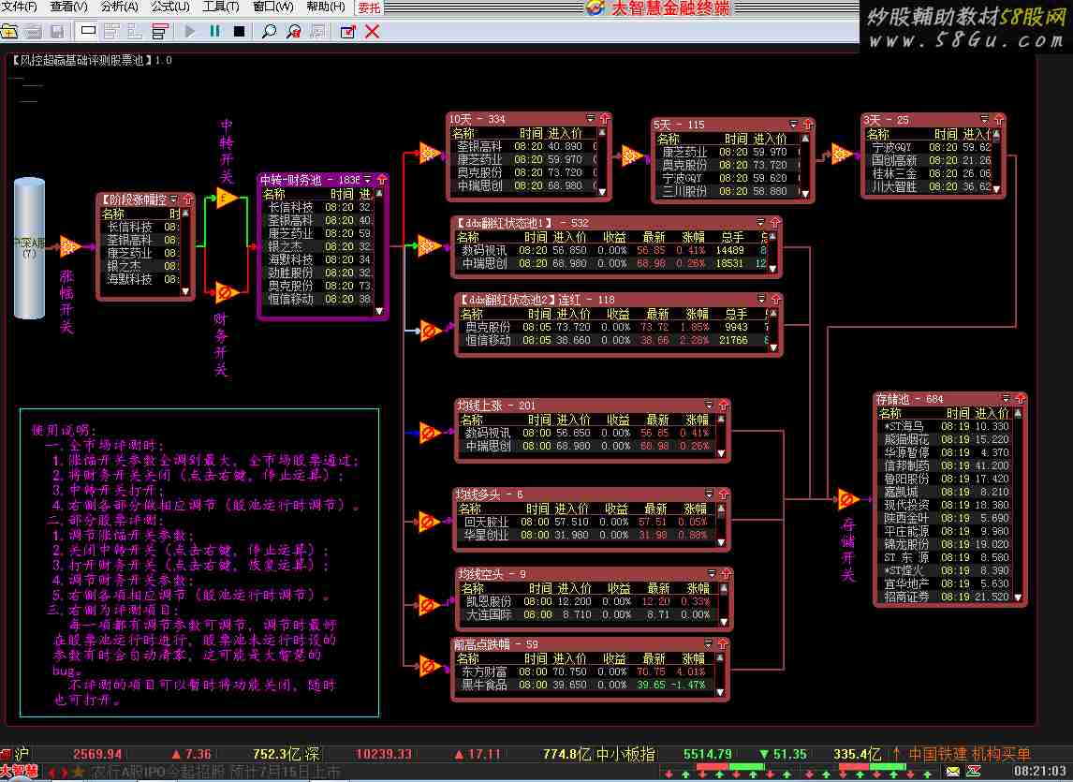Screen dimensions: 1073x782
Task: Open dropdown menu of 3天 pool
Action: coord(984,119)
